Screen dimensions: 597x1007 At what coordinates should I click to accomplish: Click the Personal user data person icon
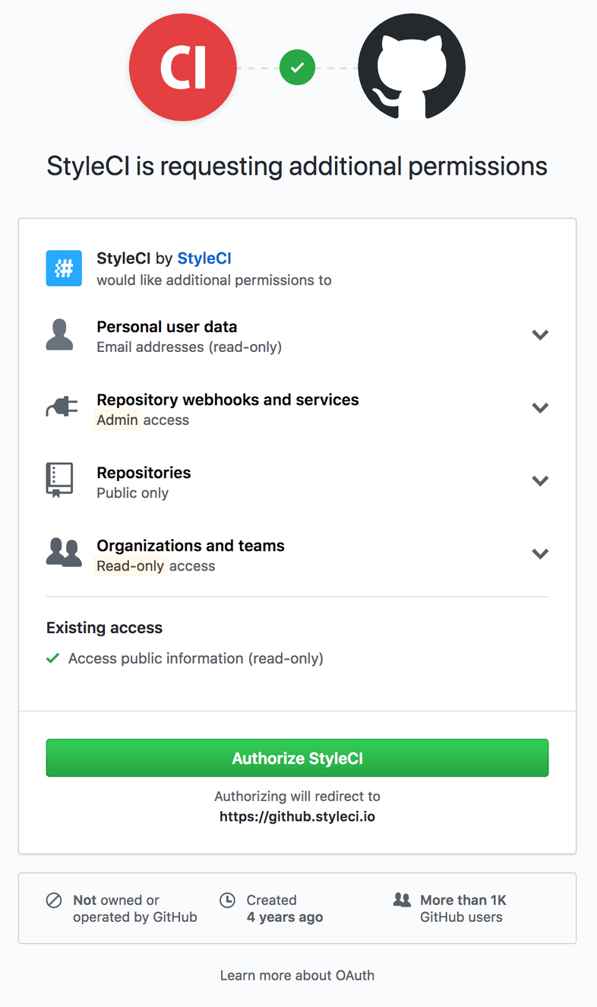tap(60, 335)
